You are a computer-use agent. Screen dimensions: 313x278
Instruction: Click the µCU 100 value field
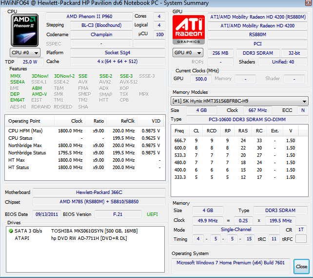[x=159, y=34]
